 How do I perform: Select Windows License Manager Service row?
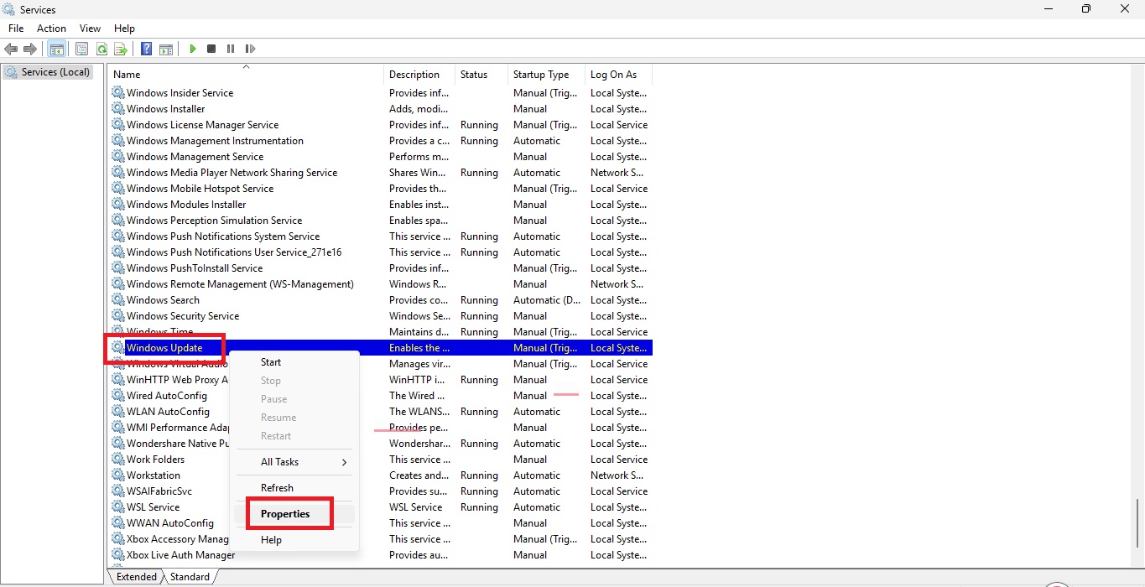click(x=381, y=125)
